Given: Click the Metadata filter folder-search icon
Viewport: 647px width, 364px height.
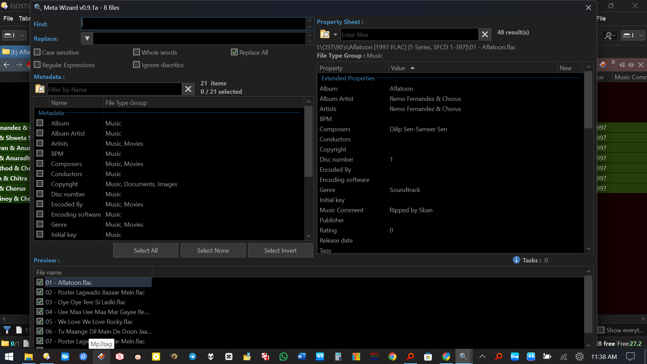Looking at the screenshot, I should pyautogui.click(x=40, y=89).
